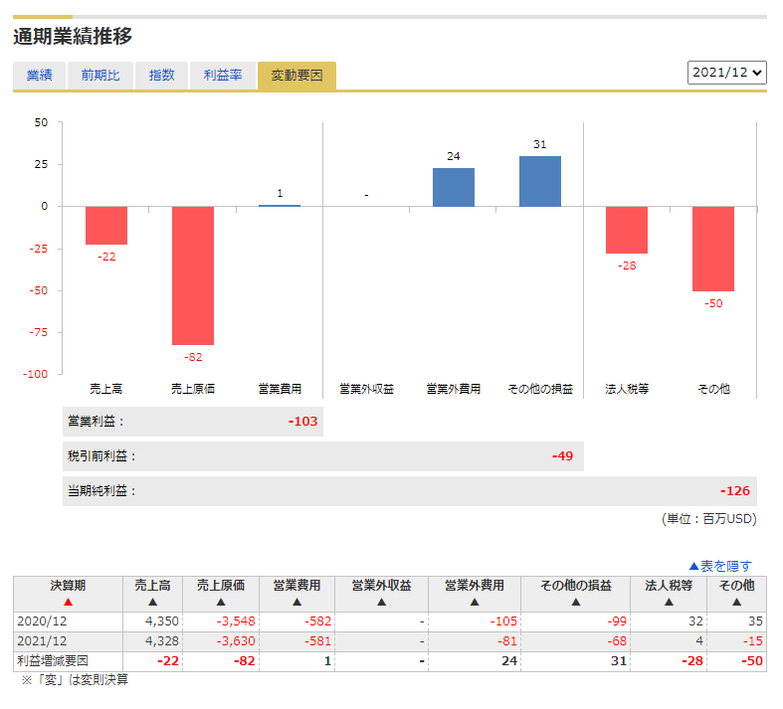Screen dimensions: 783x709
Task: Sort table by 営業外収益 triangle icon
Action: pos(381,602)
